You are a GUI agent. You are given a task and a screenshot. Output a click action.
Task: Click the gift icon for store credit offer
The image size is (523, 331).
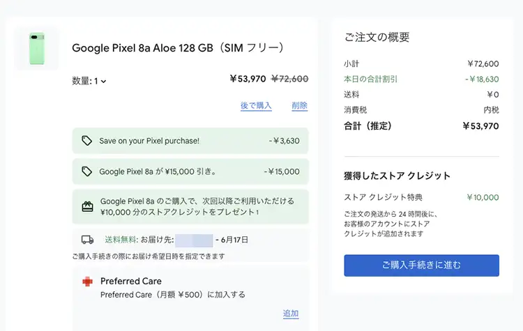click(x=87, y=206)
